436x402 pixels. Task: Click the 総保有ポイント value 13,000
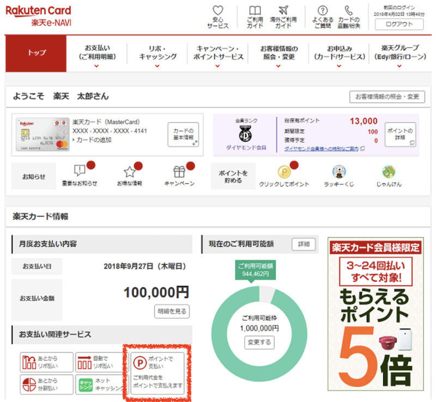click(364, 121)
